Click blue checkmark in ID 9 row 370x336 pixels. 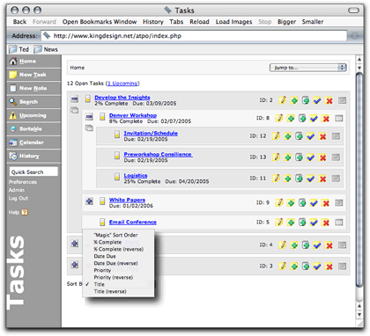point(314,203)
